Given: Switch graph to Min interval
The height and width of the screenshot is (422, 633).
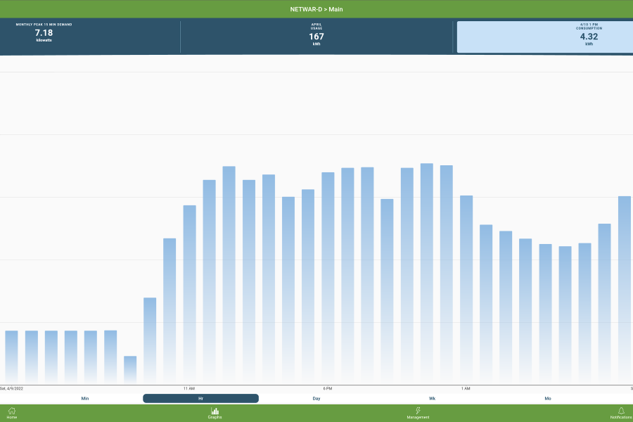Looking at the screenshot, I should 85,398.
